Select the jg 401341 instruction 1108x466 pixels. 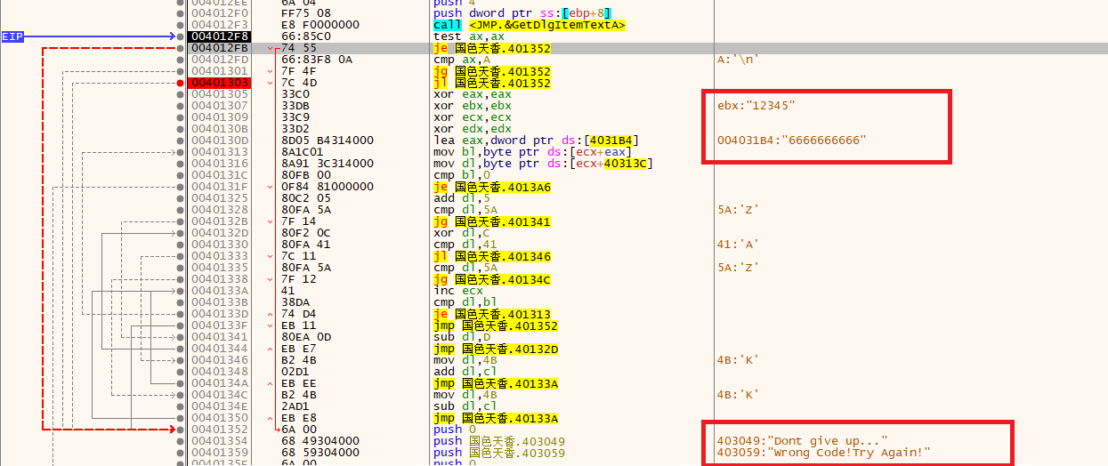(x=491, y=221)
